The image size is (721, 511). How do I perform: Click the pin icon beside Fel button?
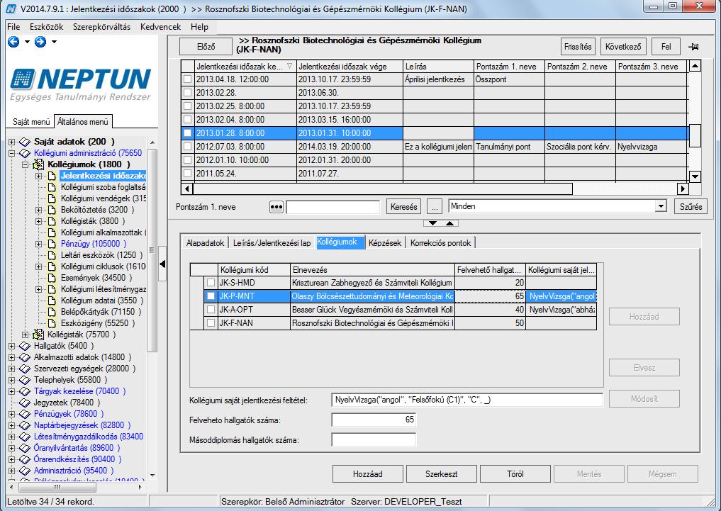pyautogui.click(x=693, y=47)
